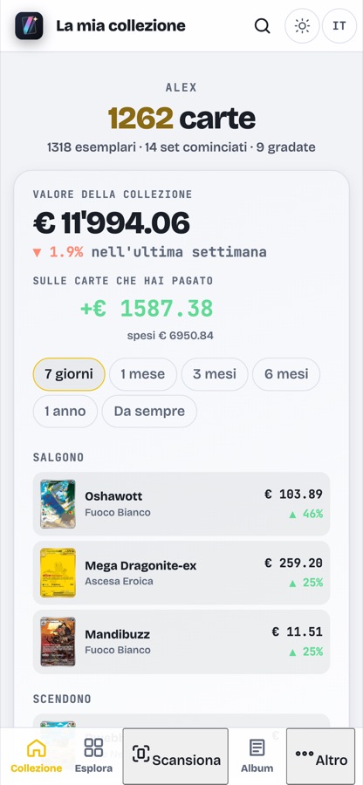Go to the Collezione home tab
The image size is (363, 785).
[37, 756]
